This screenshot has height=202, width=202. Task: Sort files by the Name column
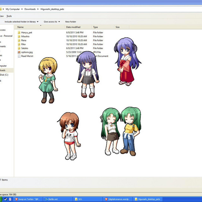point(21,27)
